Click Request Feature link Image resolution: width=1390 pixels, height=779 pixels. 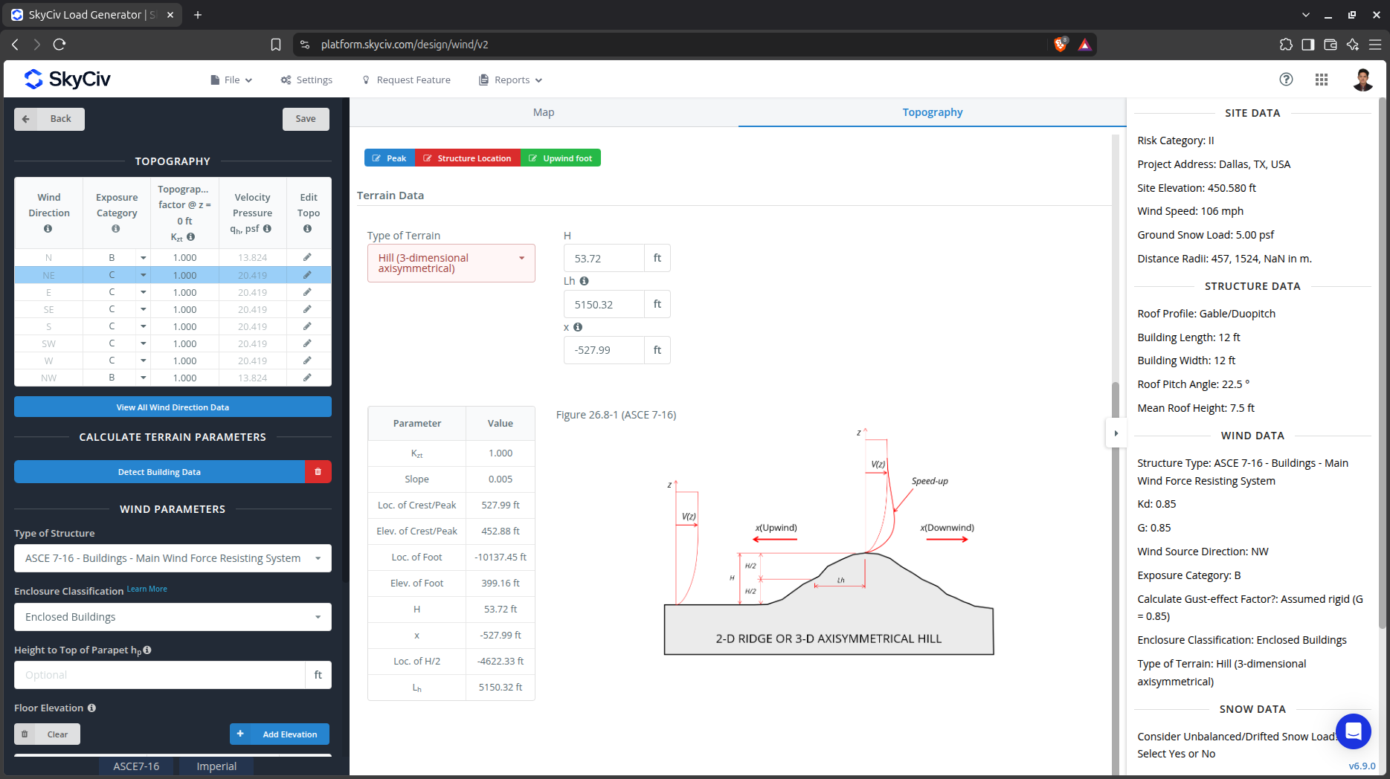pos(406,80)
